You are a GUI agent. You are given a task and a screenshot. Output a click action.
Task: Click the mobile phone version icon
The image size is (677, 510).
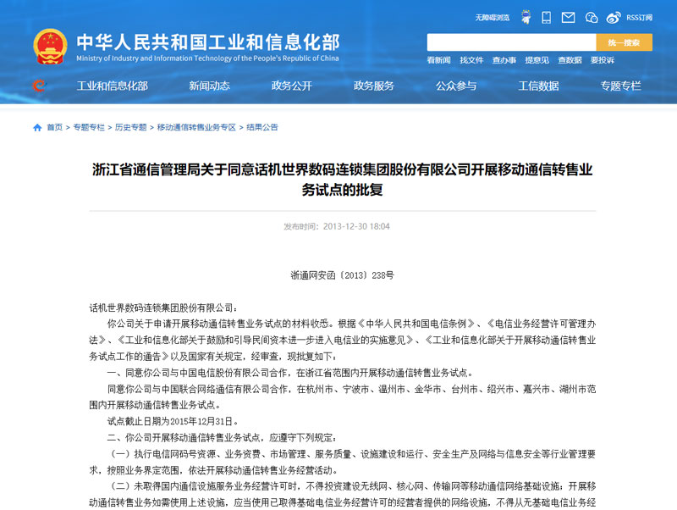tap(547, 17)
